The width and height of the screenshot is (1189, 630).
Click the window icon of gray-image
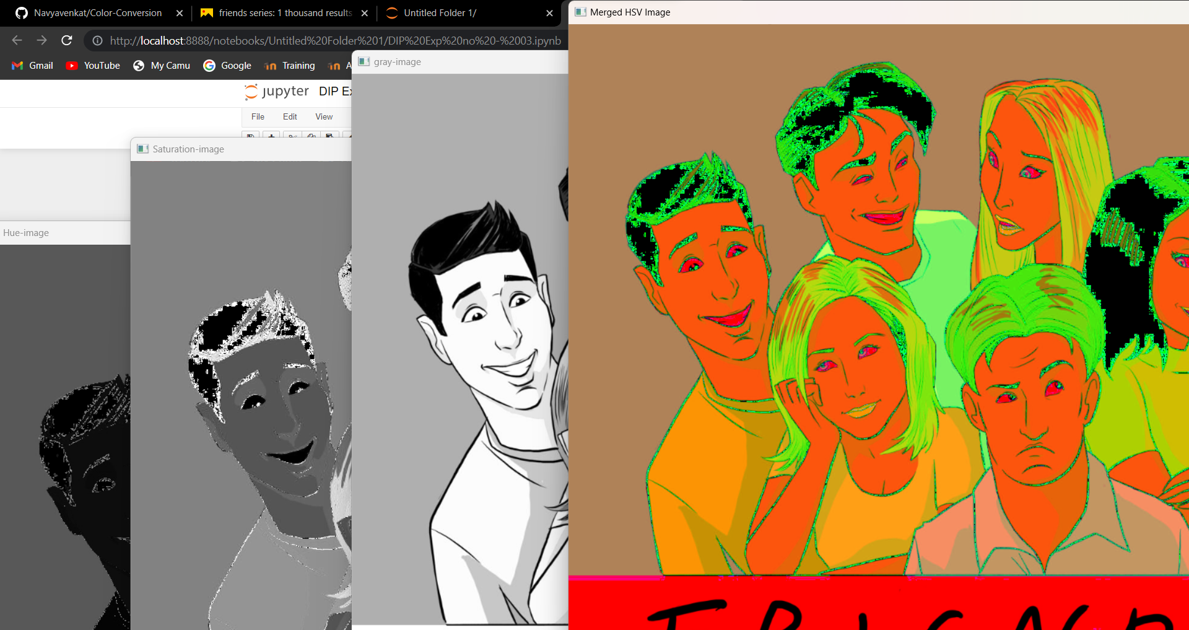364,62
